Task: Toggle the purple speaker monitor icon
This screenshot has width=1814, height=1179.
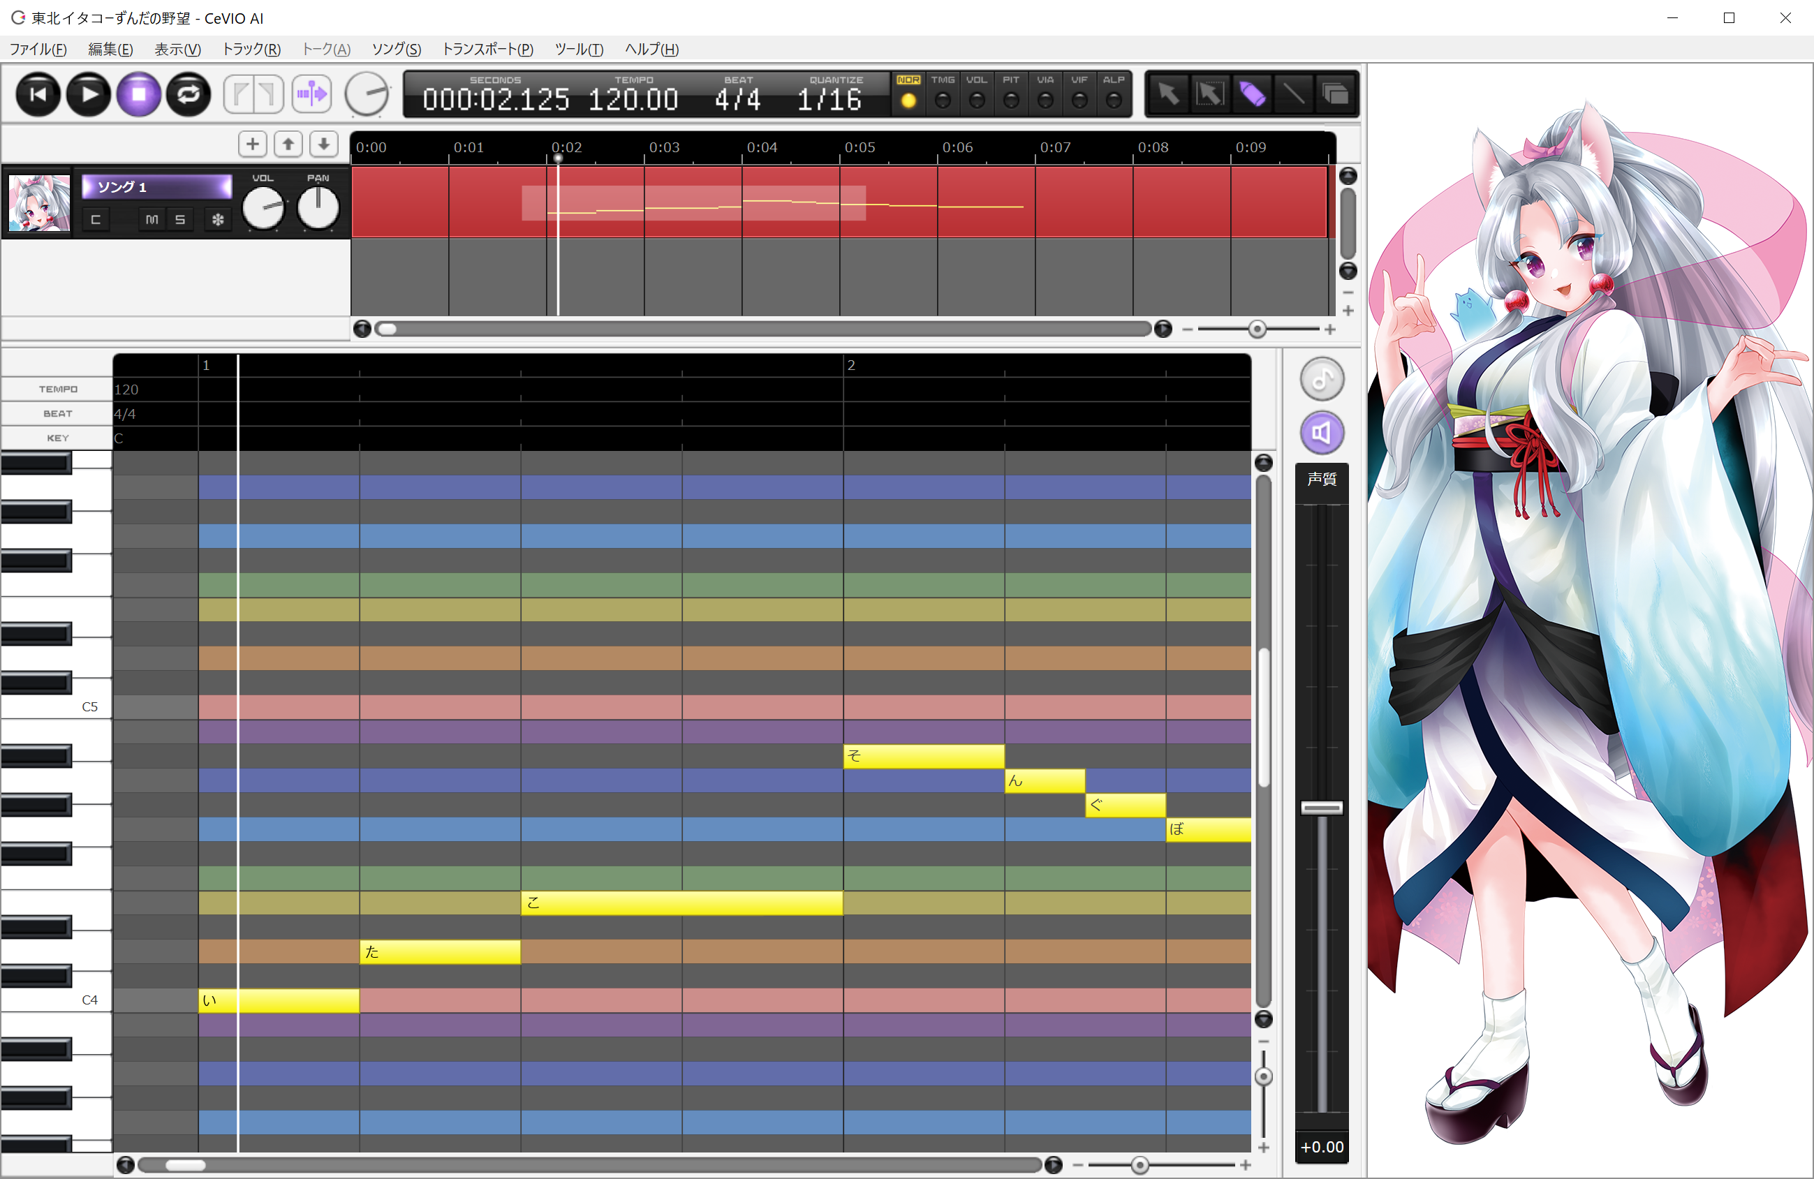Action: (x=1322, y=433)
